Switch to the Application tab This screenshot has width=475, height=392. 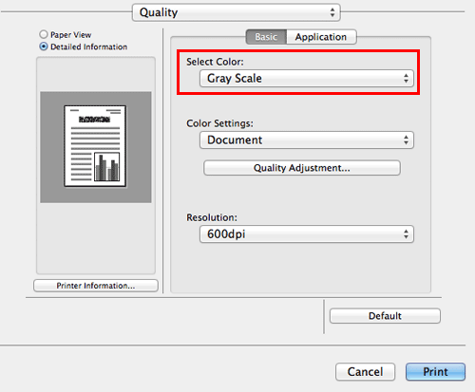(321, 37)
